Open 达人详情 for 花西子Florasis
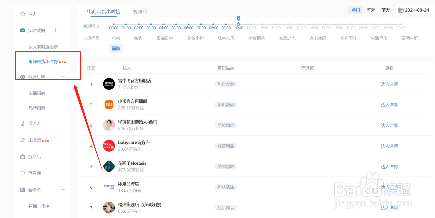The image size is (435, 218). click(389, 167)
